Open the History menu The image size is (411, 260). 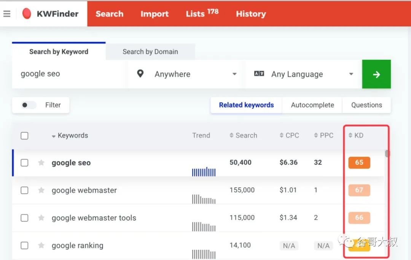click(251, 14)
